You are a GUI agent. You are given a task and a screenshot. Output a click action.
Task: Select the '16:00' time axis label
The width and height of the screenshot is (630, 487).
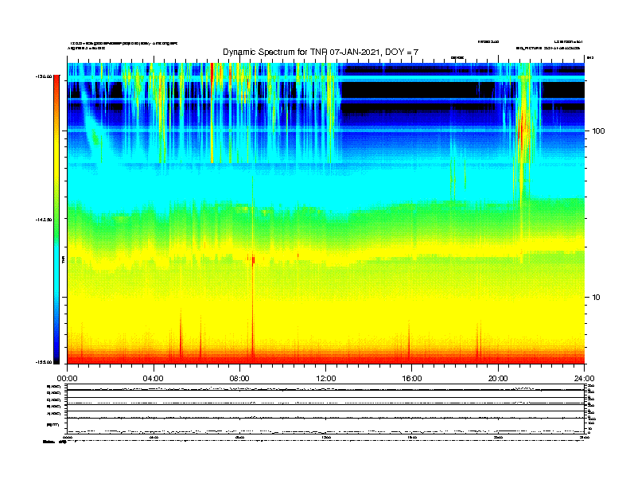[412, 379]
